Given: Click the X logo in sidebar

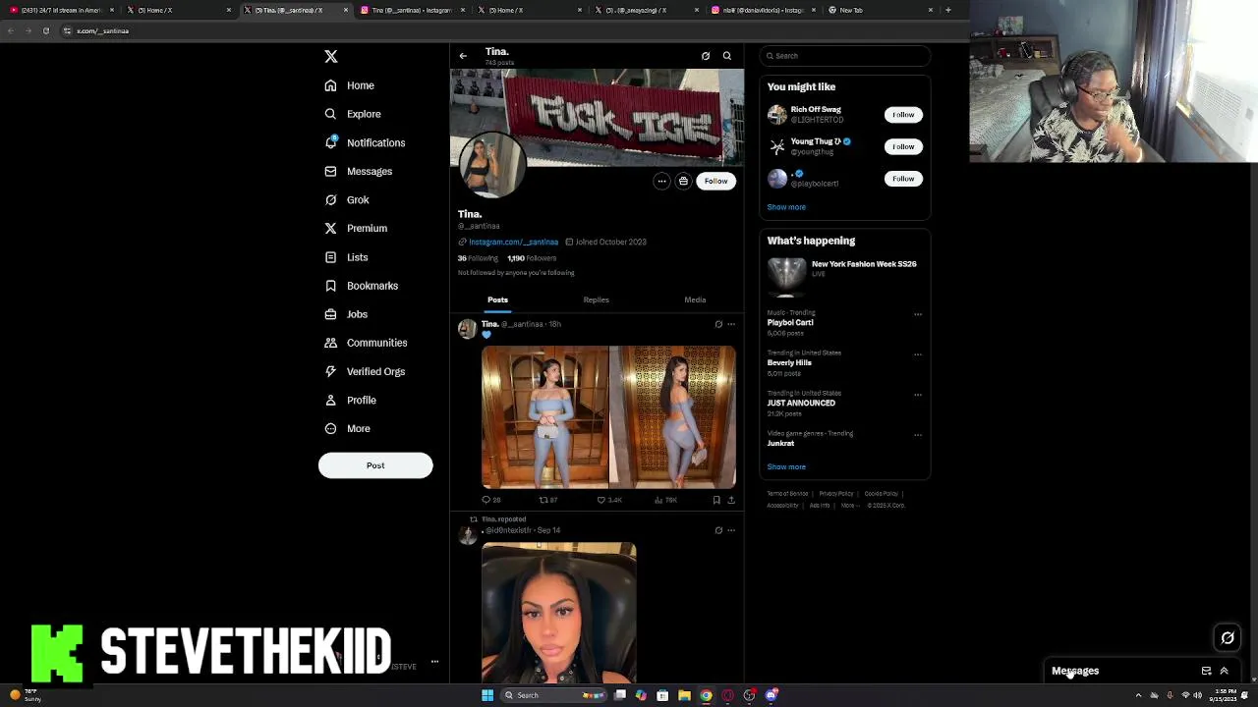Looking at the screenshot, I should click(331, 57).
